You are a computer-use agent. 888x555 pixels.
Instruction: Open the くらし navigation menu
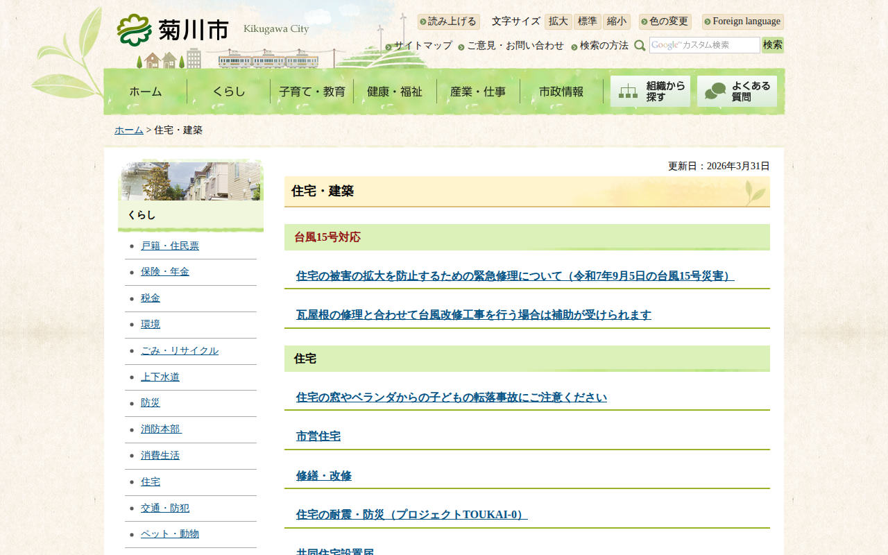click(228, 92)
